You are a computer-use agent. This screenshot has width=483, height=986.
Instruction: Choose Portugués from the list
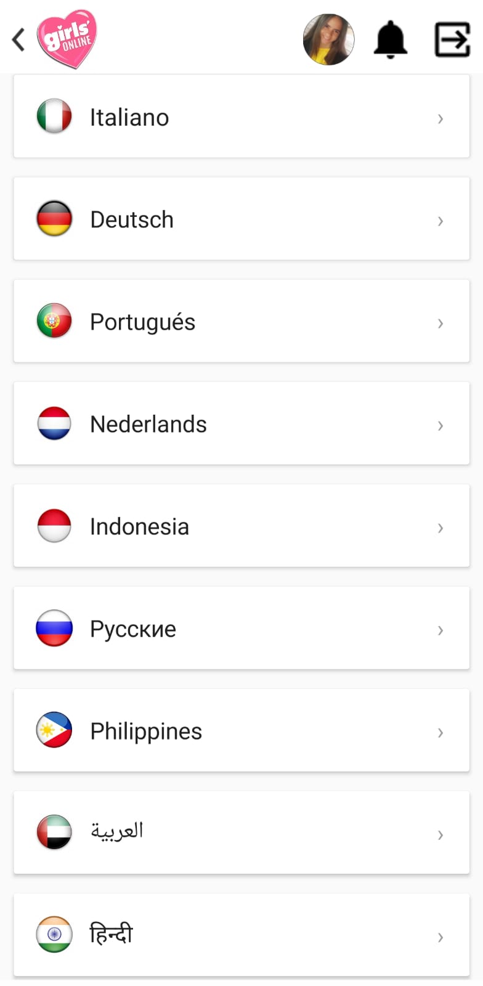(142, 322)
